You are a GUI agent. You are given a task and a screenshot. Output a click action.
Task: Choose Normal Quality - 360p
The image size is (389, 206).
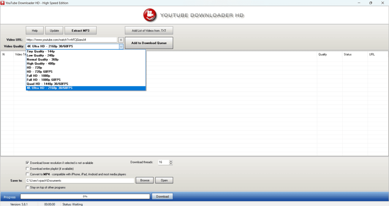click(x=86, y=60)
